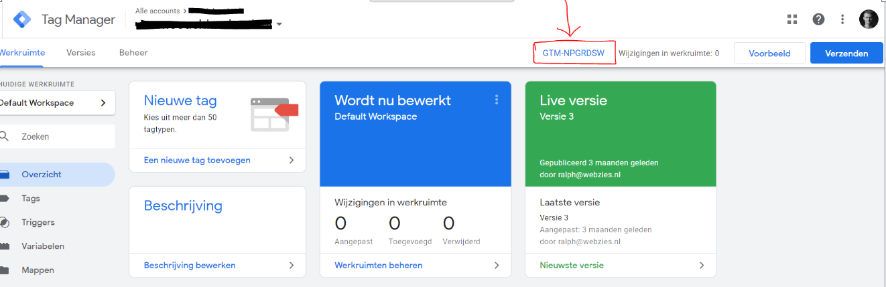Click the Verzenden button
The image size is (886, 287).
click(x=846, y=54)
